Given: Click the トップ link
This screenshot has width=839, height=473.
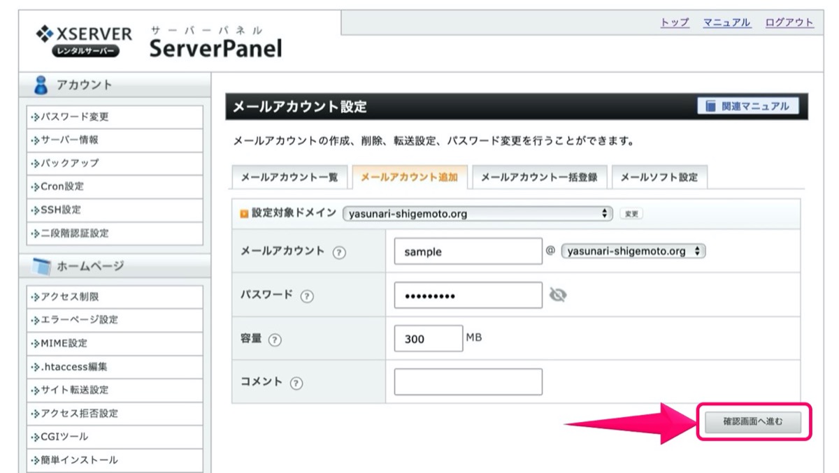Looking at the screenshot, I should (675, 22).
